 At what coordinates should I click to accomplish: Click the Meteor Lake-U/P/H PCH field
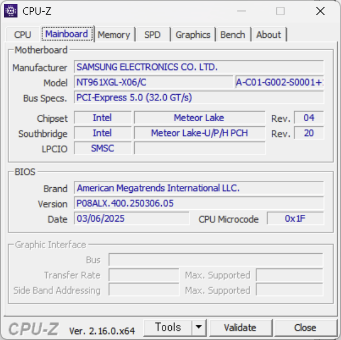click(x=200, y=133)
